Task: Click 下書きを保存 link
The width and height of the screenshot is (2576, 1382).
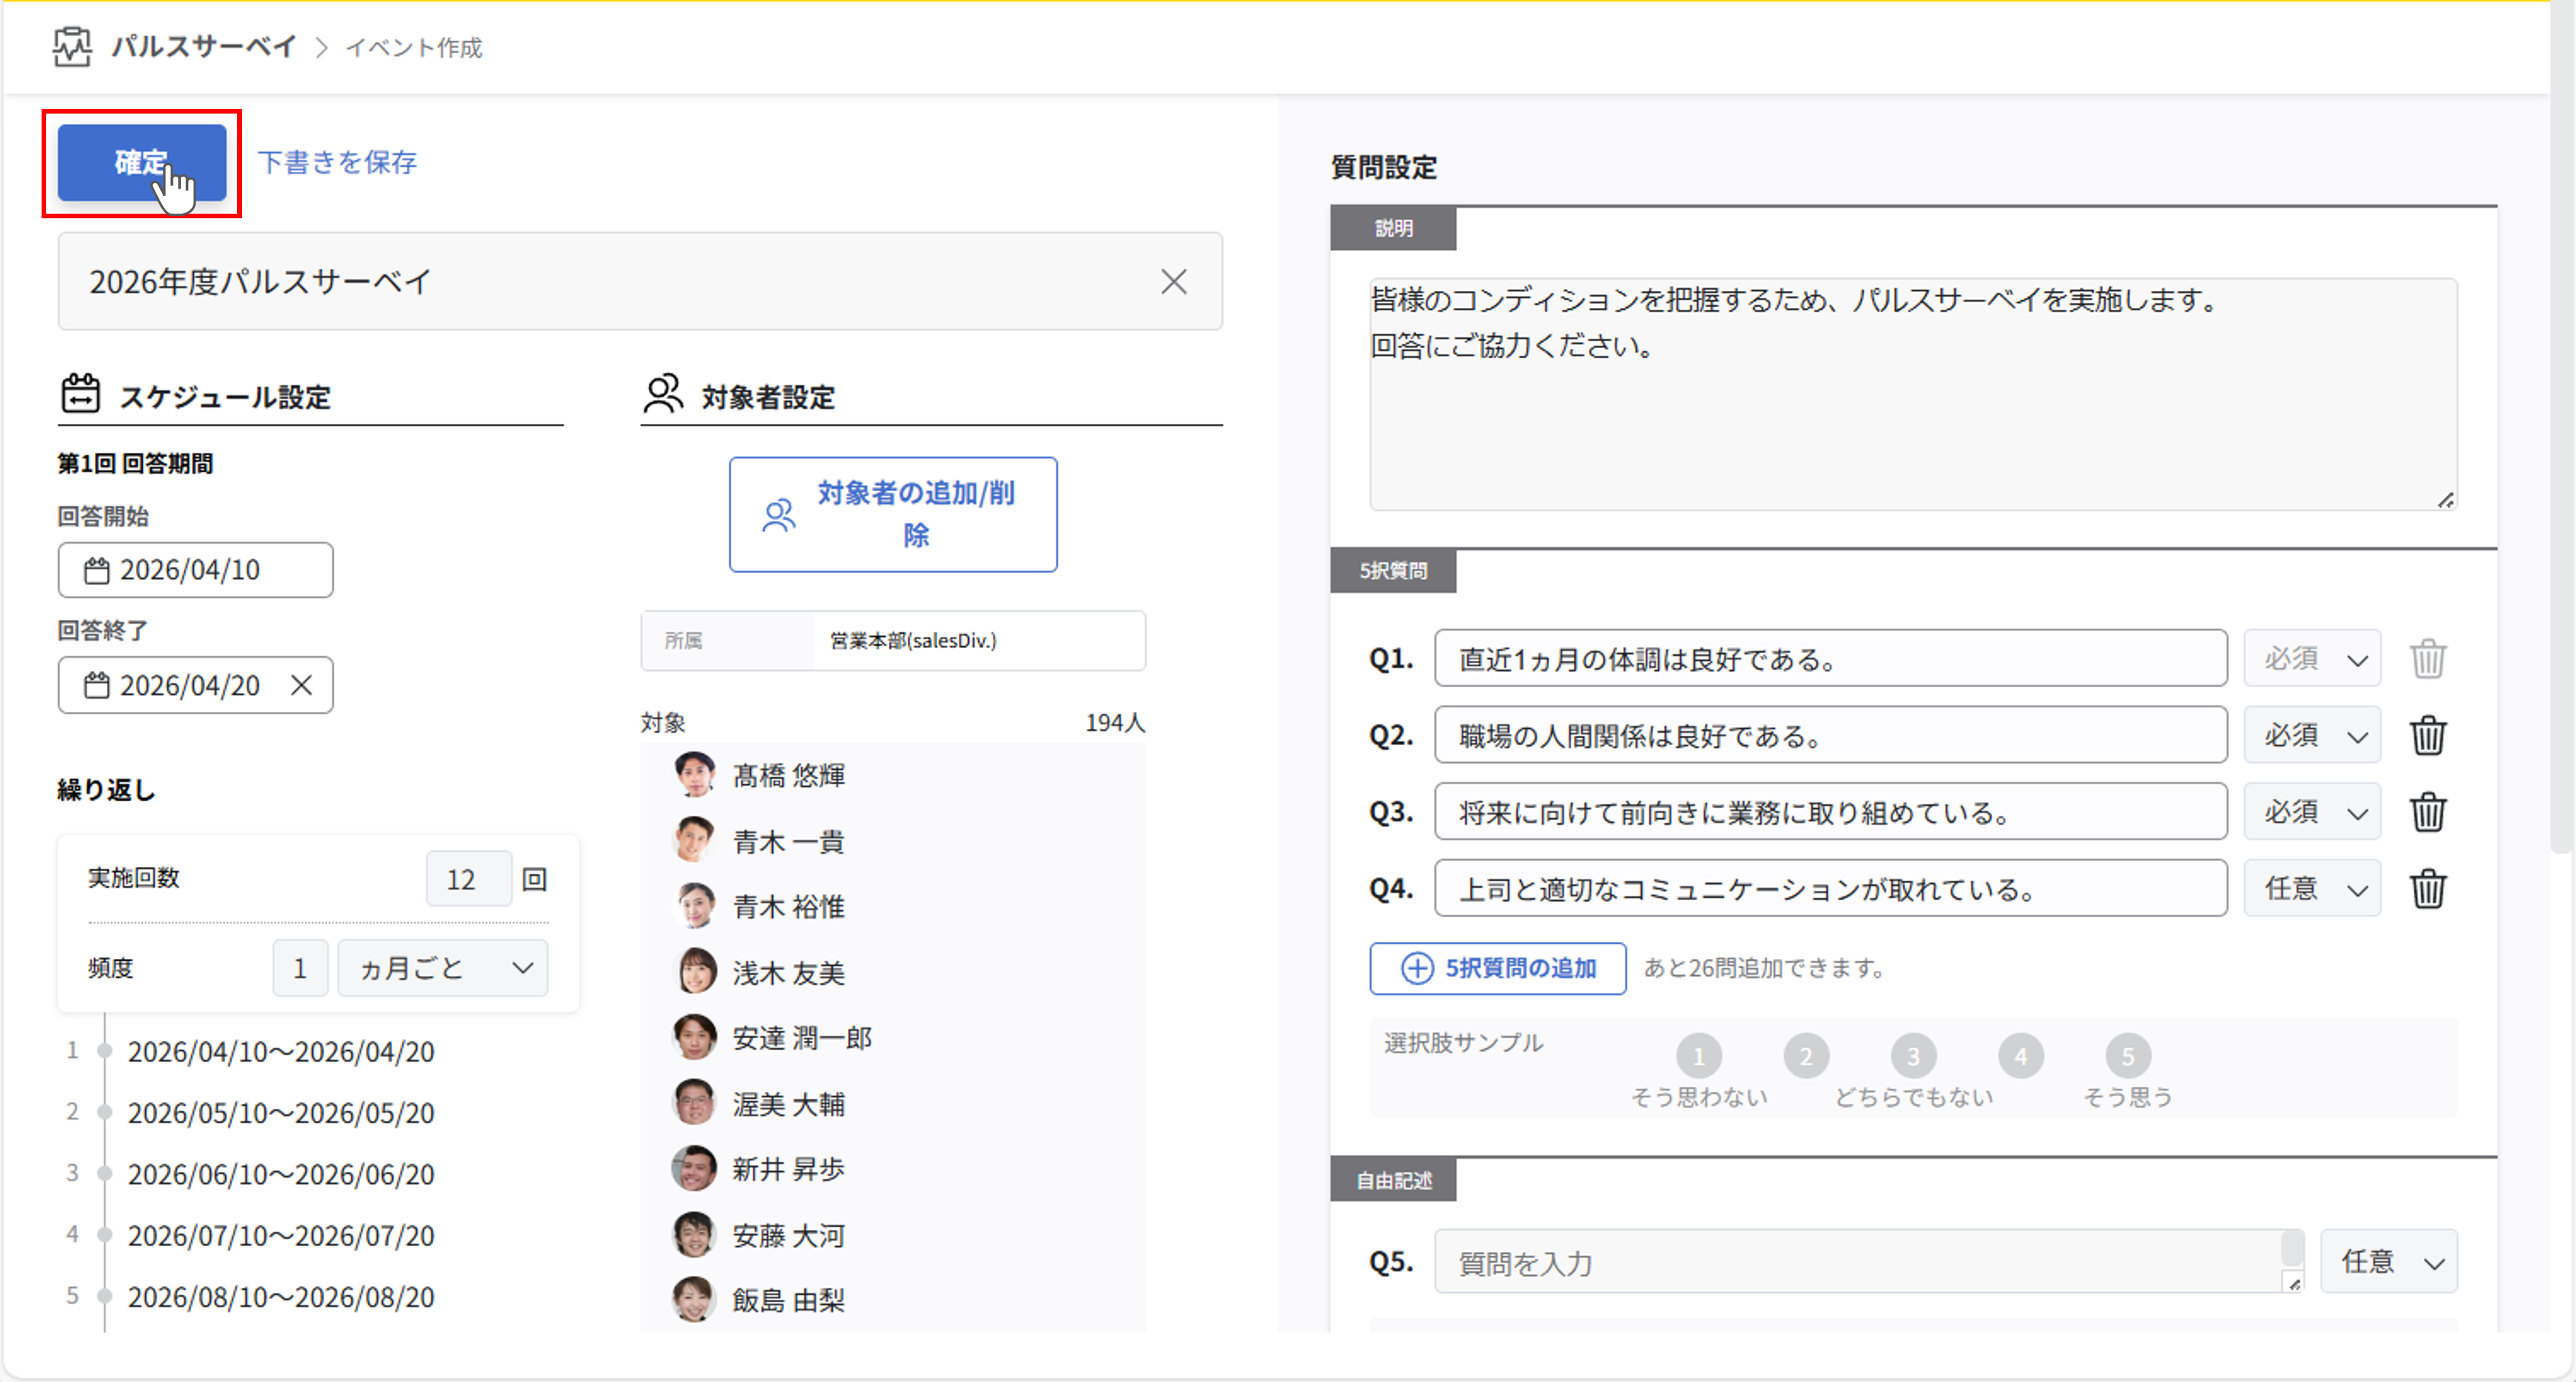Action: tap(337, 162)
